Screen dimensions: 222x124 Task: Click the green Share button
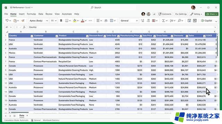point(212,14)
